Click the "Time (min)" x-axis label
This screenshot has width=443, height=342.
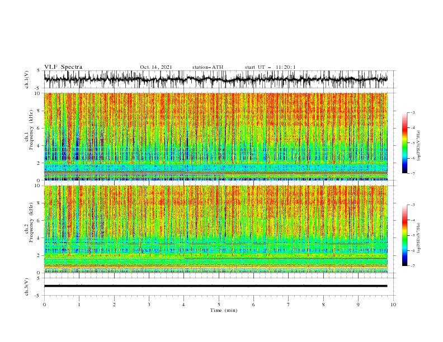pos(224,310)
